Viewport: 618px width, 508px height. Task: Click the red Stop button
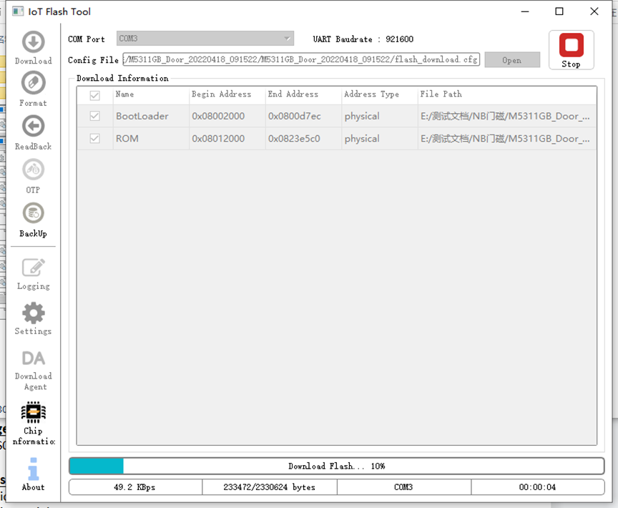point(571,50)
